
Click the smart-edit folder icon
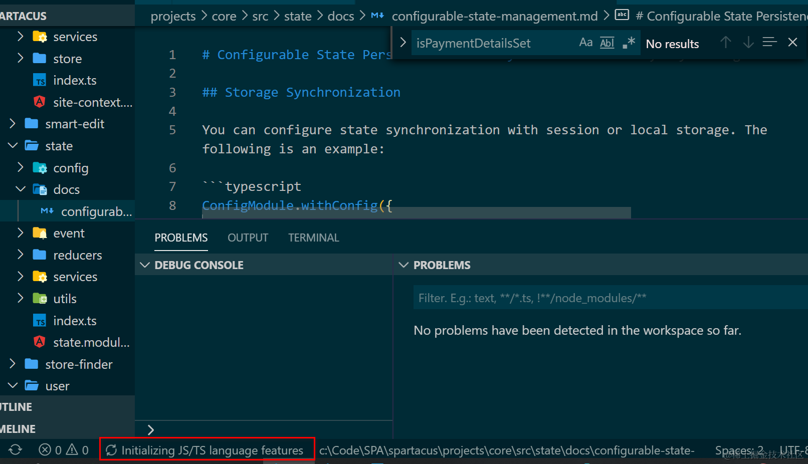pyautogui.click(x=32, y=123)
